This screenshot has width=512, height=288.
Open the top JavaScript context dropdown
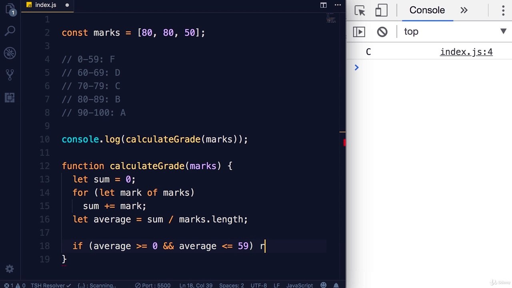coord(455,32)
